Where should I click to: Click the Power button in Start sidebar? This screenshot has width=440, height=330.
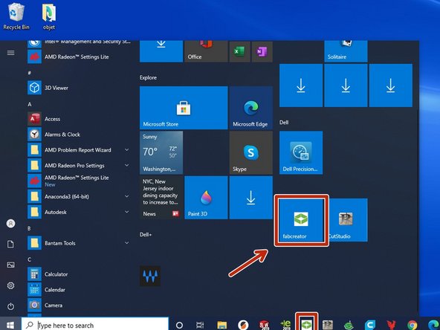(10, 306)
